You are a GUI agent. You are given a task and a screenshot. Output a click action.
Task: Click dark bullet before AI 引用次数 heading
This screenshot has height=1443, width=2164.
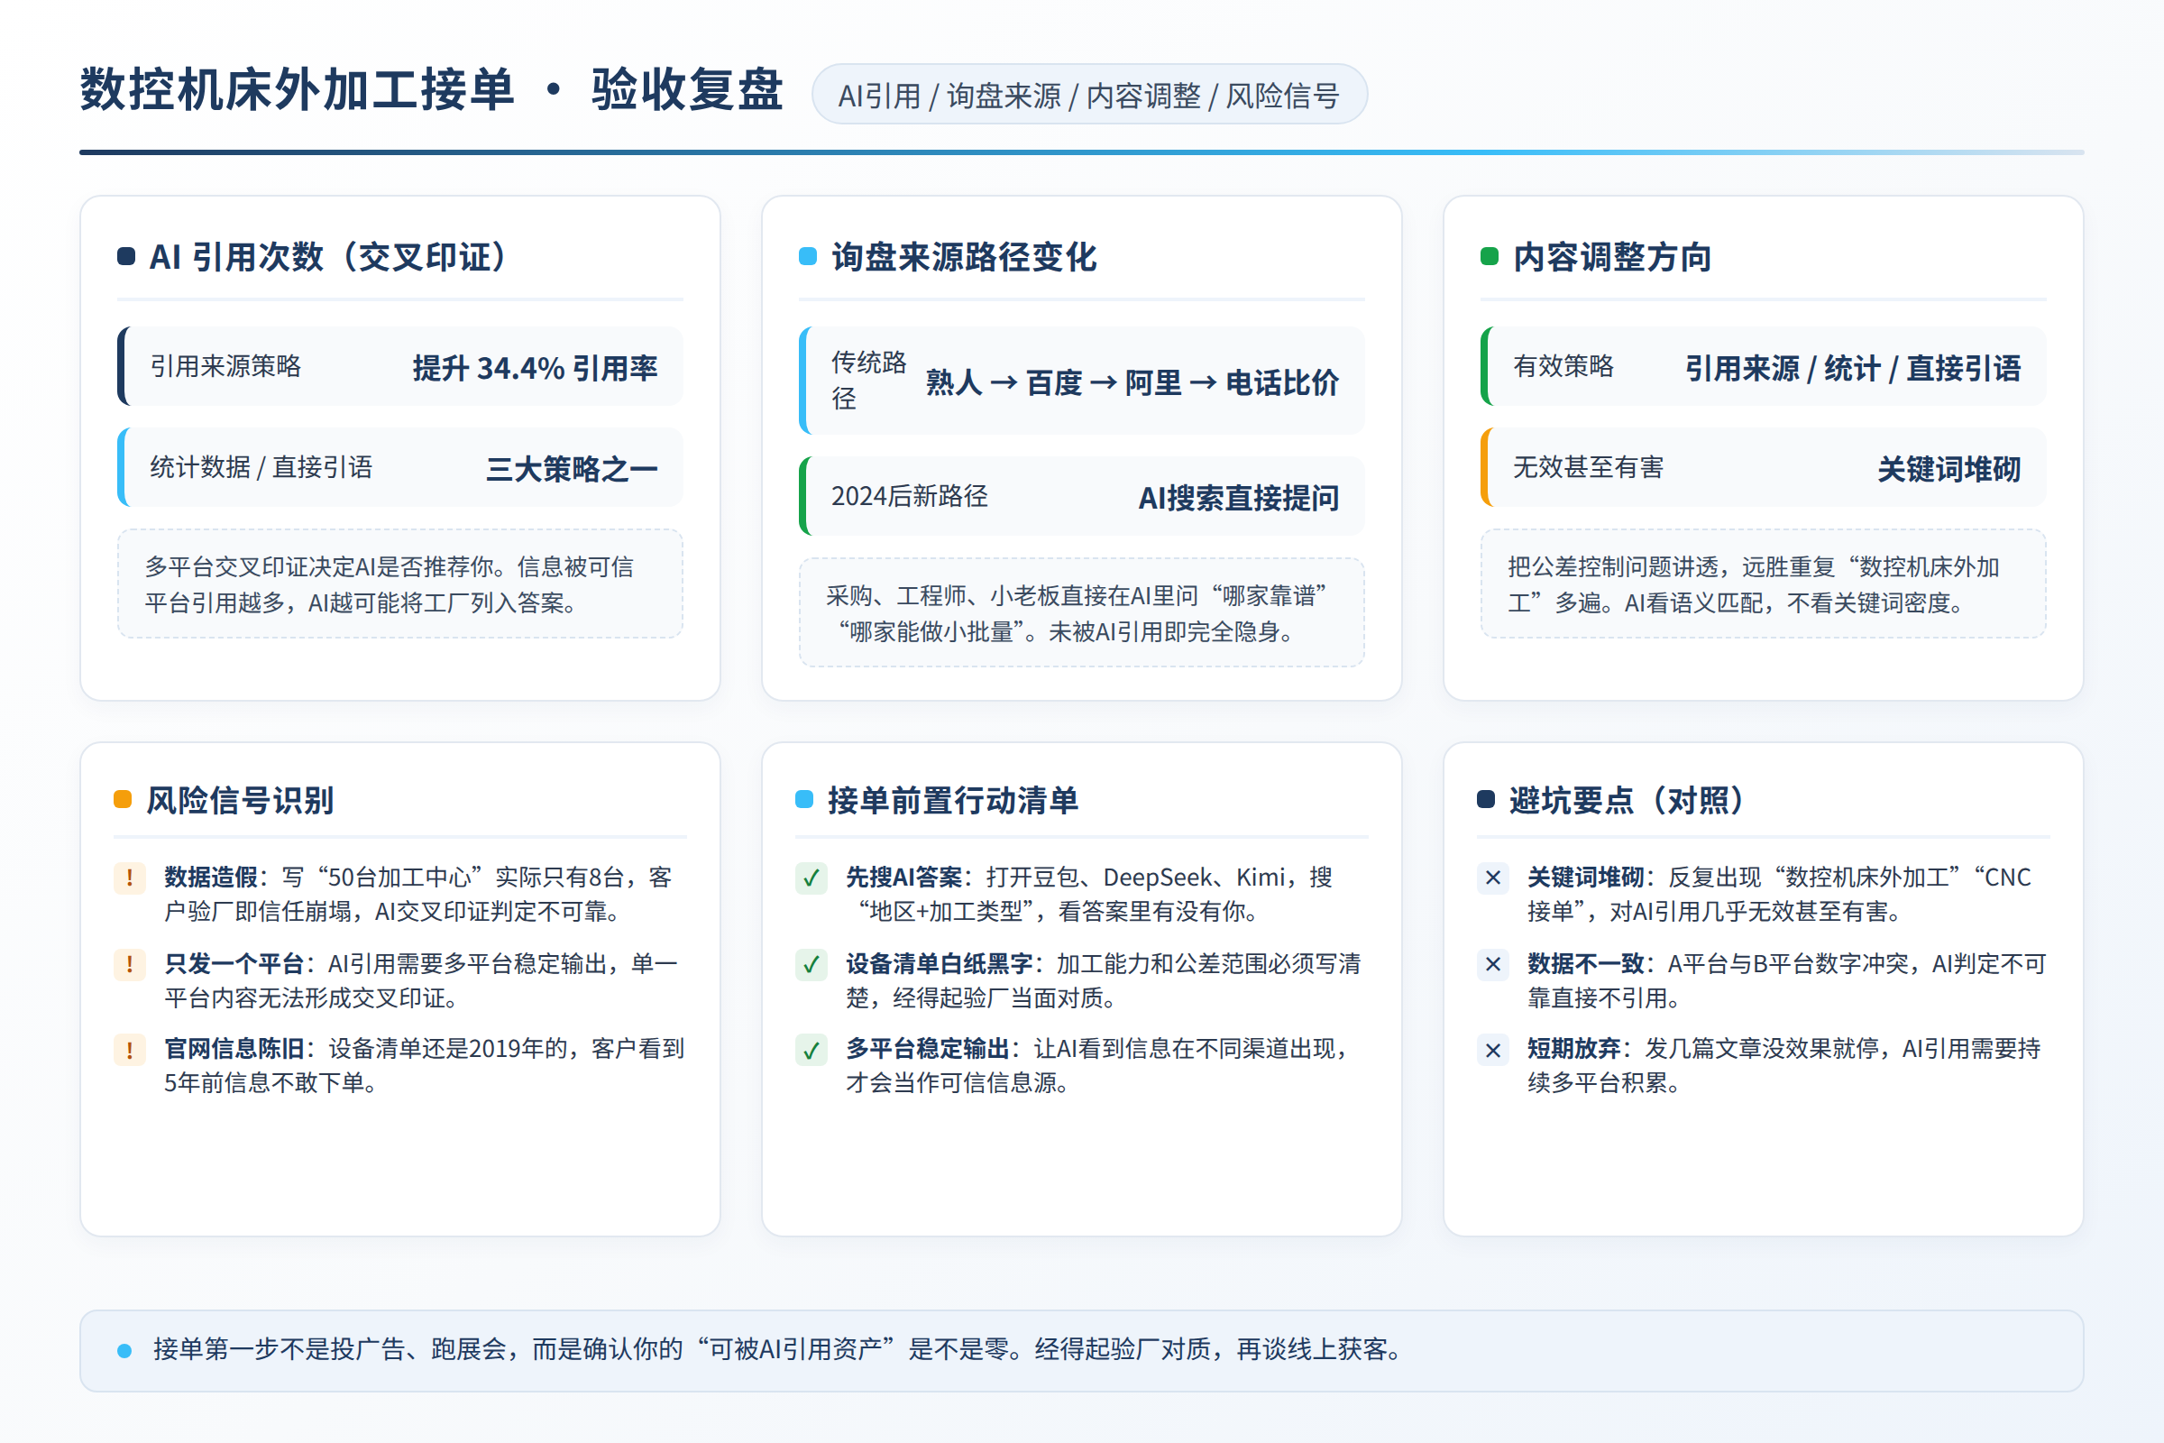pos(126,257)
